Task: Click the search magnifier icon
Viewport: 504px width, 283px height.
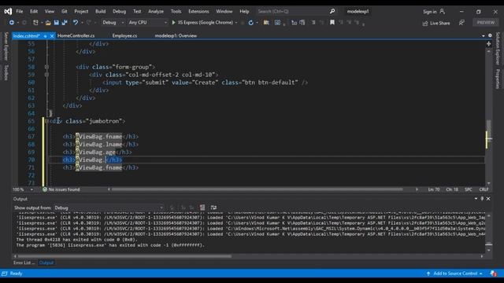Action: coord(332,11)
